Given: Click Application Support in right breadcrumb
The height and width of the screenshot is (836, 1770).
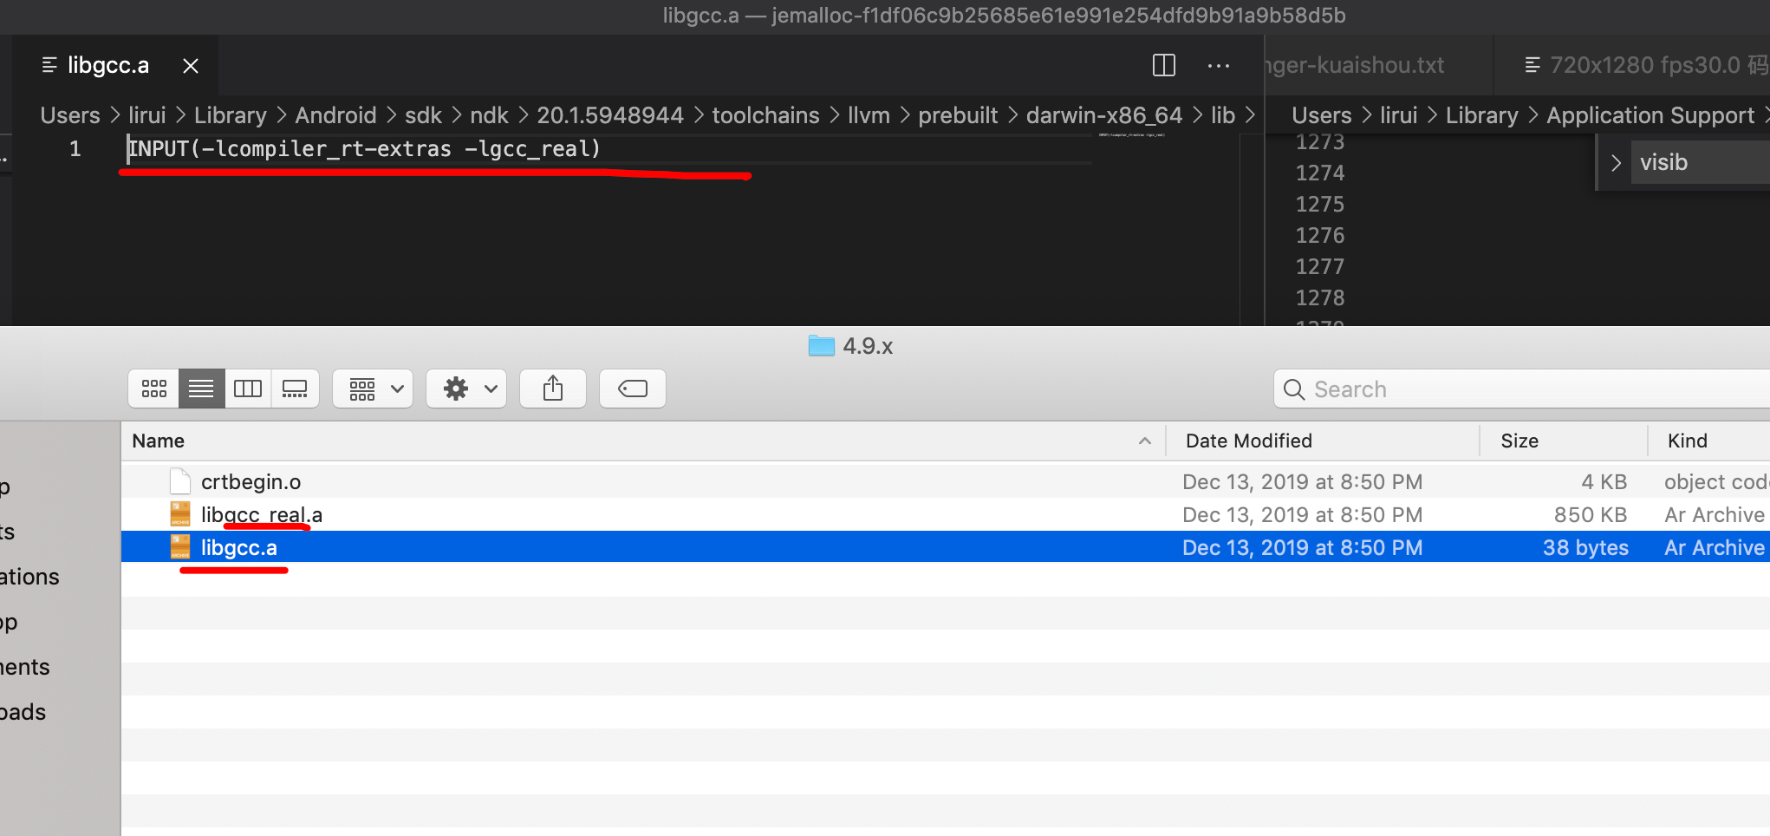Looking at the screenshot, I should click(1650, 115).
